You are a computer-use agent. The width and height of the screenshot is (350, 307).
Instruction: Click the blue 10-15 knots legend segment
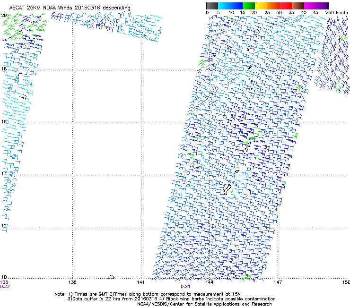236,6
